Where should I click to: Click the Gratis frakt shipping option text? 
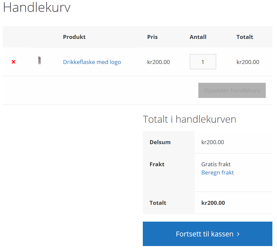(x=216, y=164)
